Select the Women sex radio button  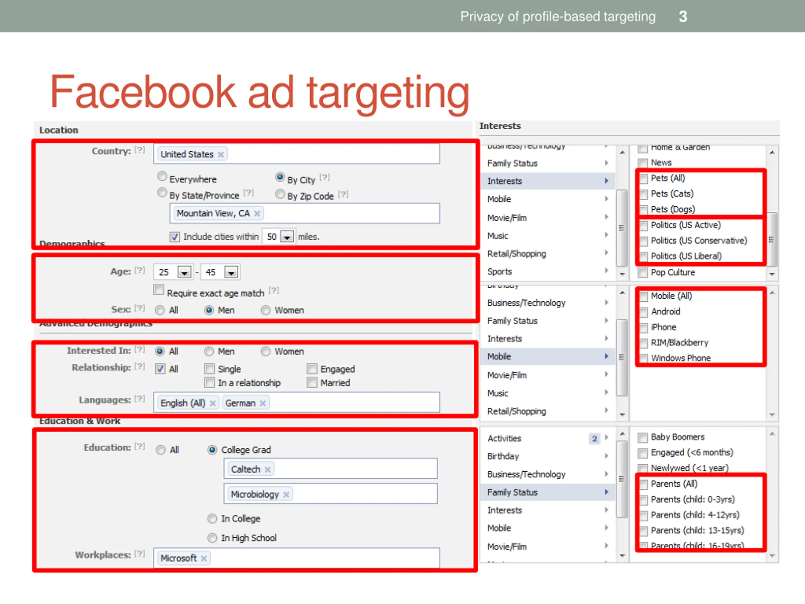266,310
